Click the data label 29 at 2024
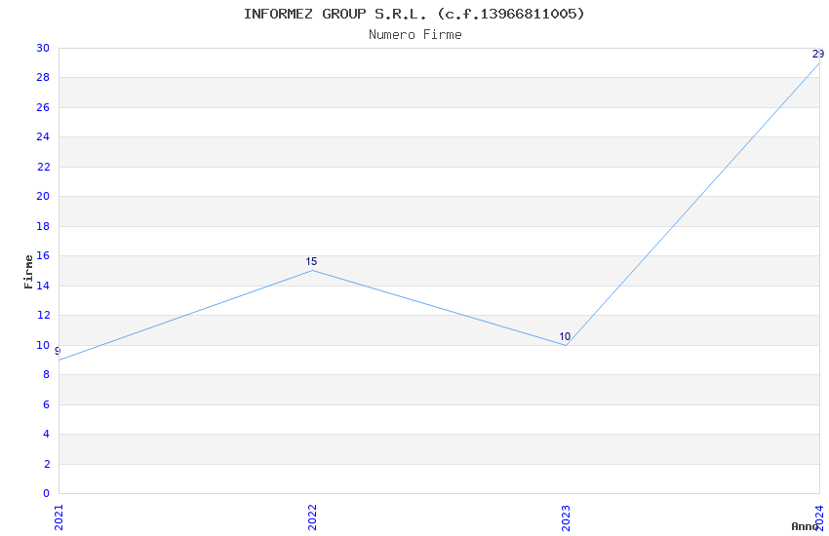 (818, 54)
